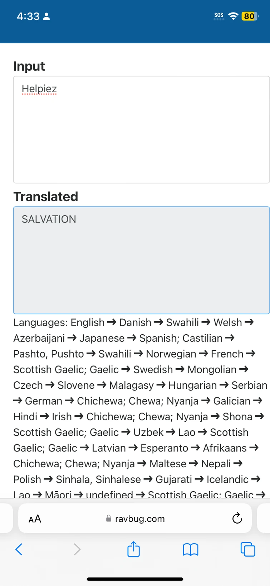
Task: Tap the Wi-Fi status icon
Action: pyautogui.click(x=233, y=16)
